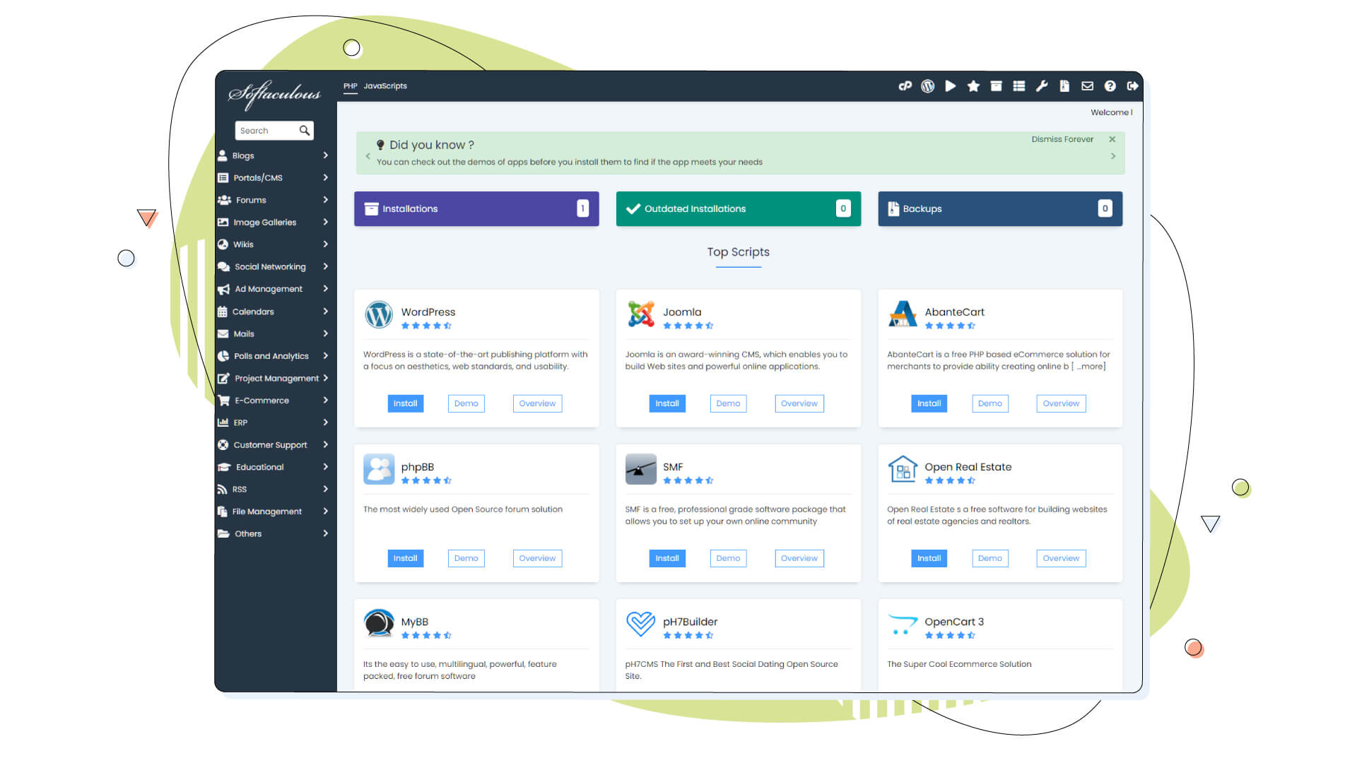Viewport: 1357px width, 763px height.
Task: Click the play demos icon
Action: pos(951,86)
